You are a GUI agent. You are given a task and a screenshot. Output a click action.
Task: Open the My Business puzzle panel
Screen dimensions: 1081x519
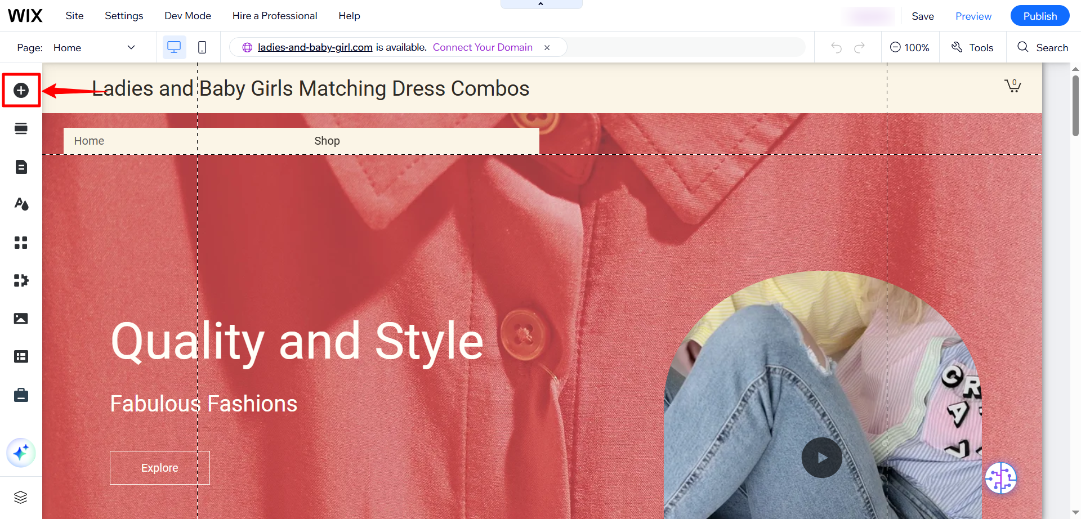point(21,280)
